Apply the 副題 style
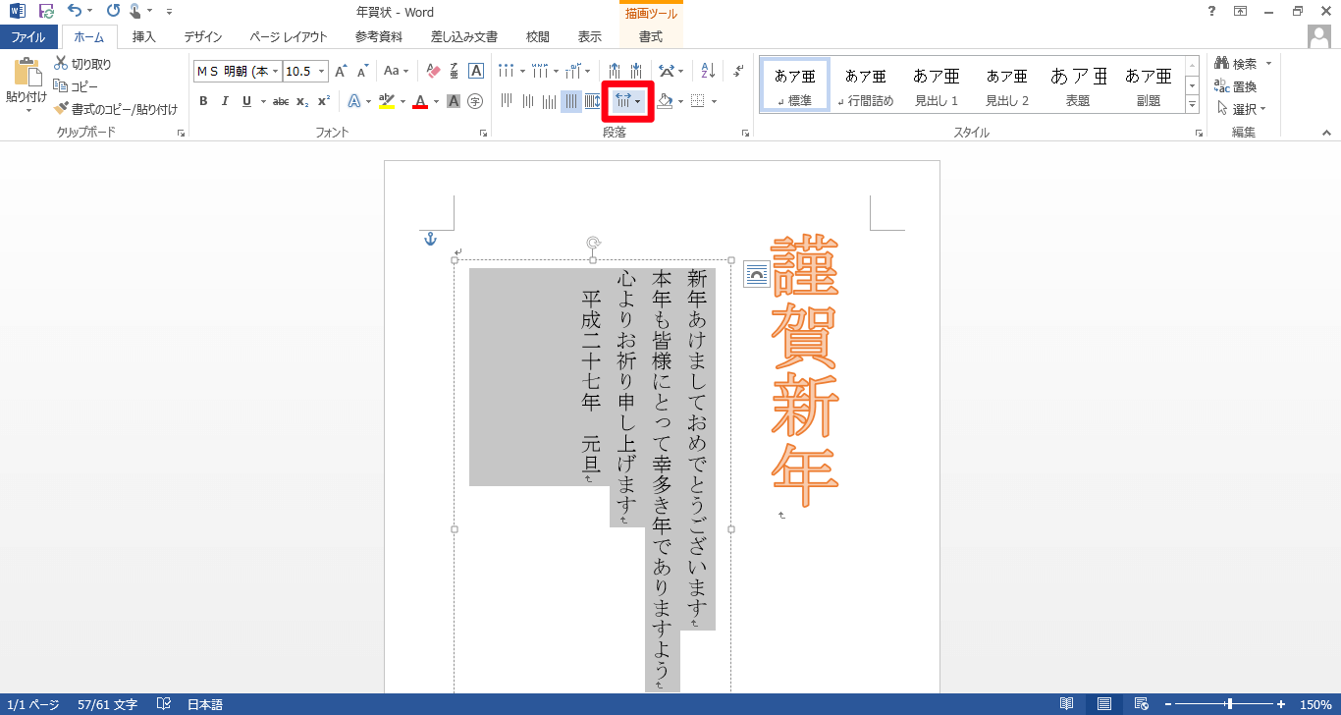The width and height of the screenshot is (1341, 715). (1149, 85)
